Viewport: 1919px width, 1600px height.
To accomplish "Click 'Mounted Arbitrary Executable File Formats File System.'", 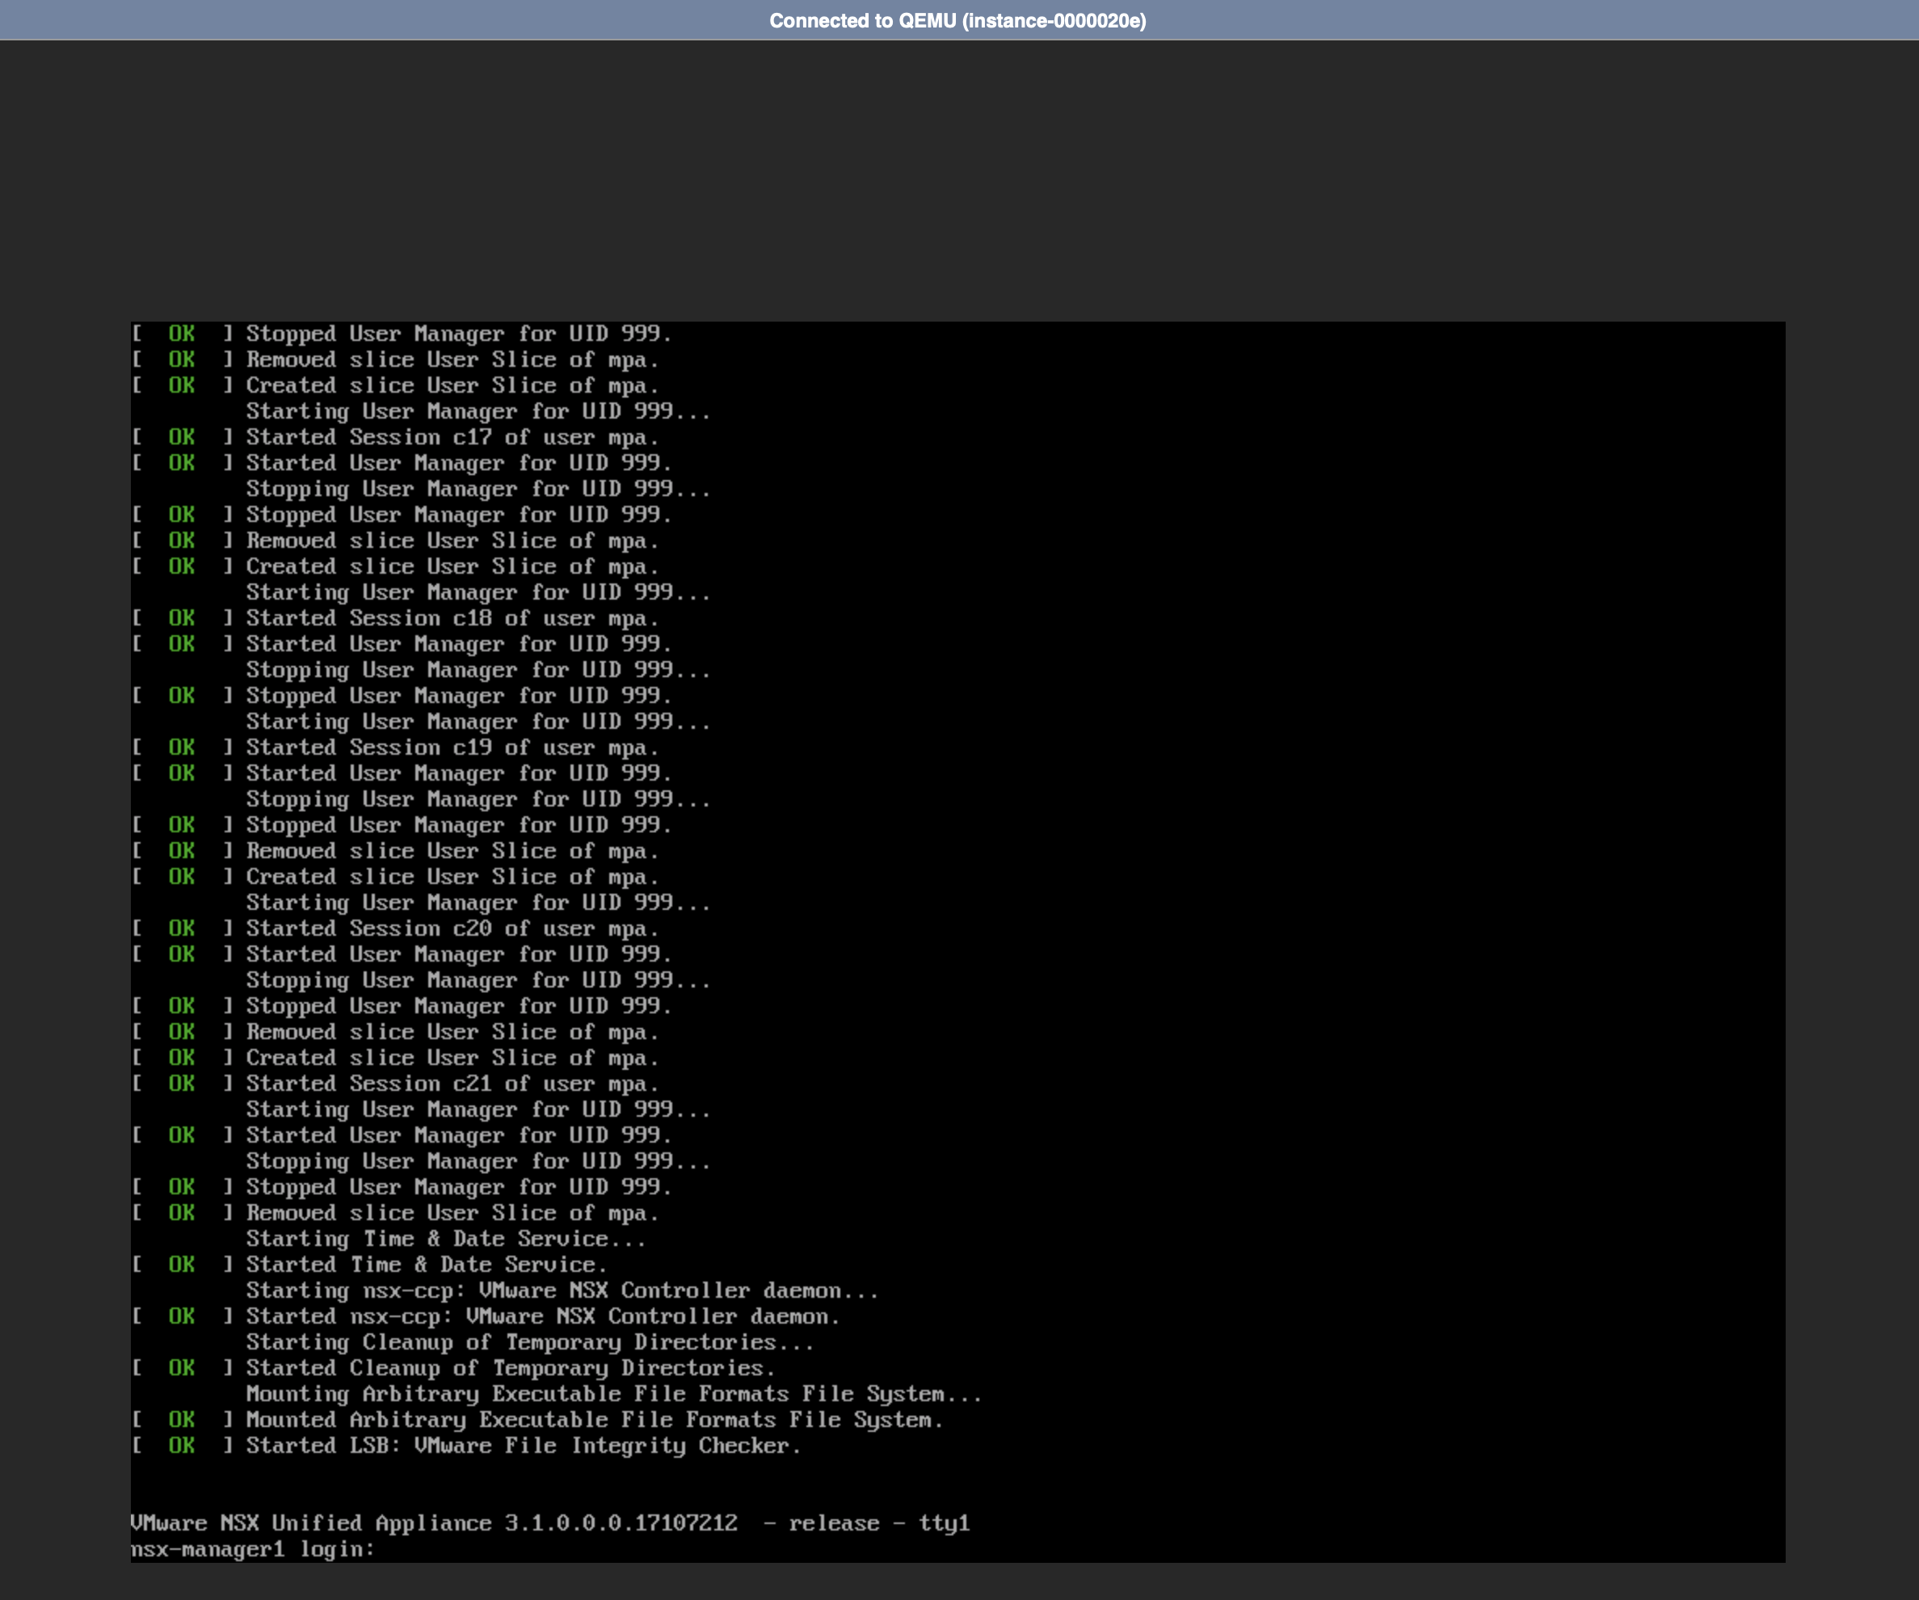I will pyautogui.click(x=594, y=1420).
